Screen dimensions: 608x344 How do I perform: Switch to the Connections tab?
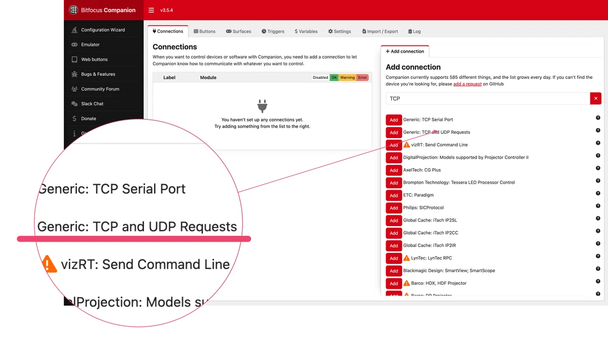(x=168, y=31)
